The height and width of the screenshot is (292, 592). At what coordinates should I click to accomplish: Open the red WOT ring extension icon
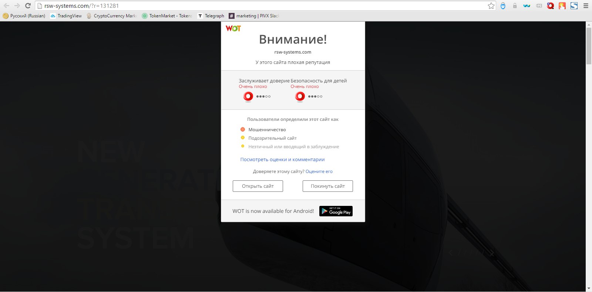click(x=551, y=6)
